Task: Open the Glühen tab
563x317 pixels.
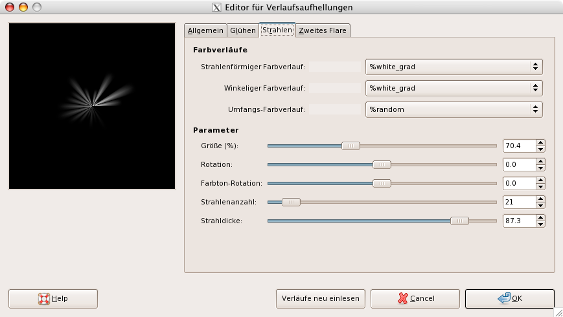Action: click(242, 30)
